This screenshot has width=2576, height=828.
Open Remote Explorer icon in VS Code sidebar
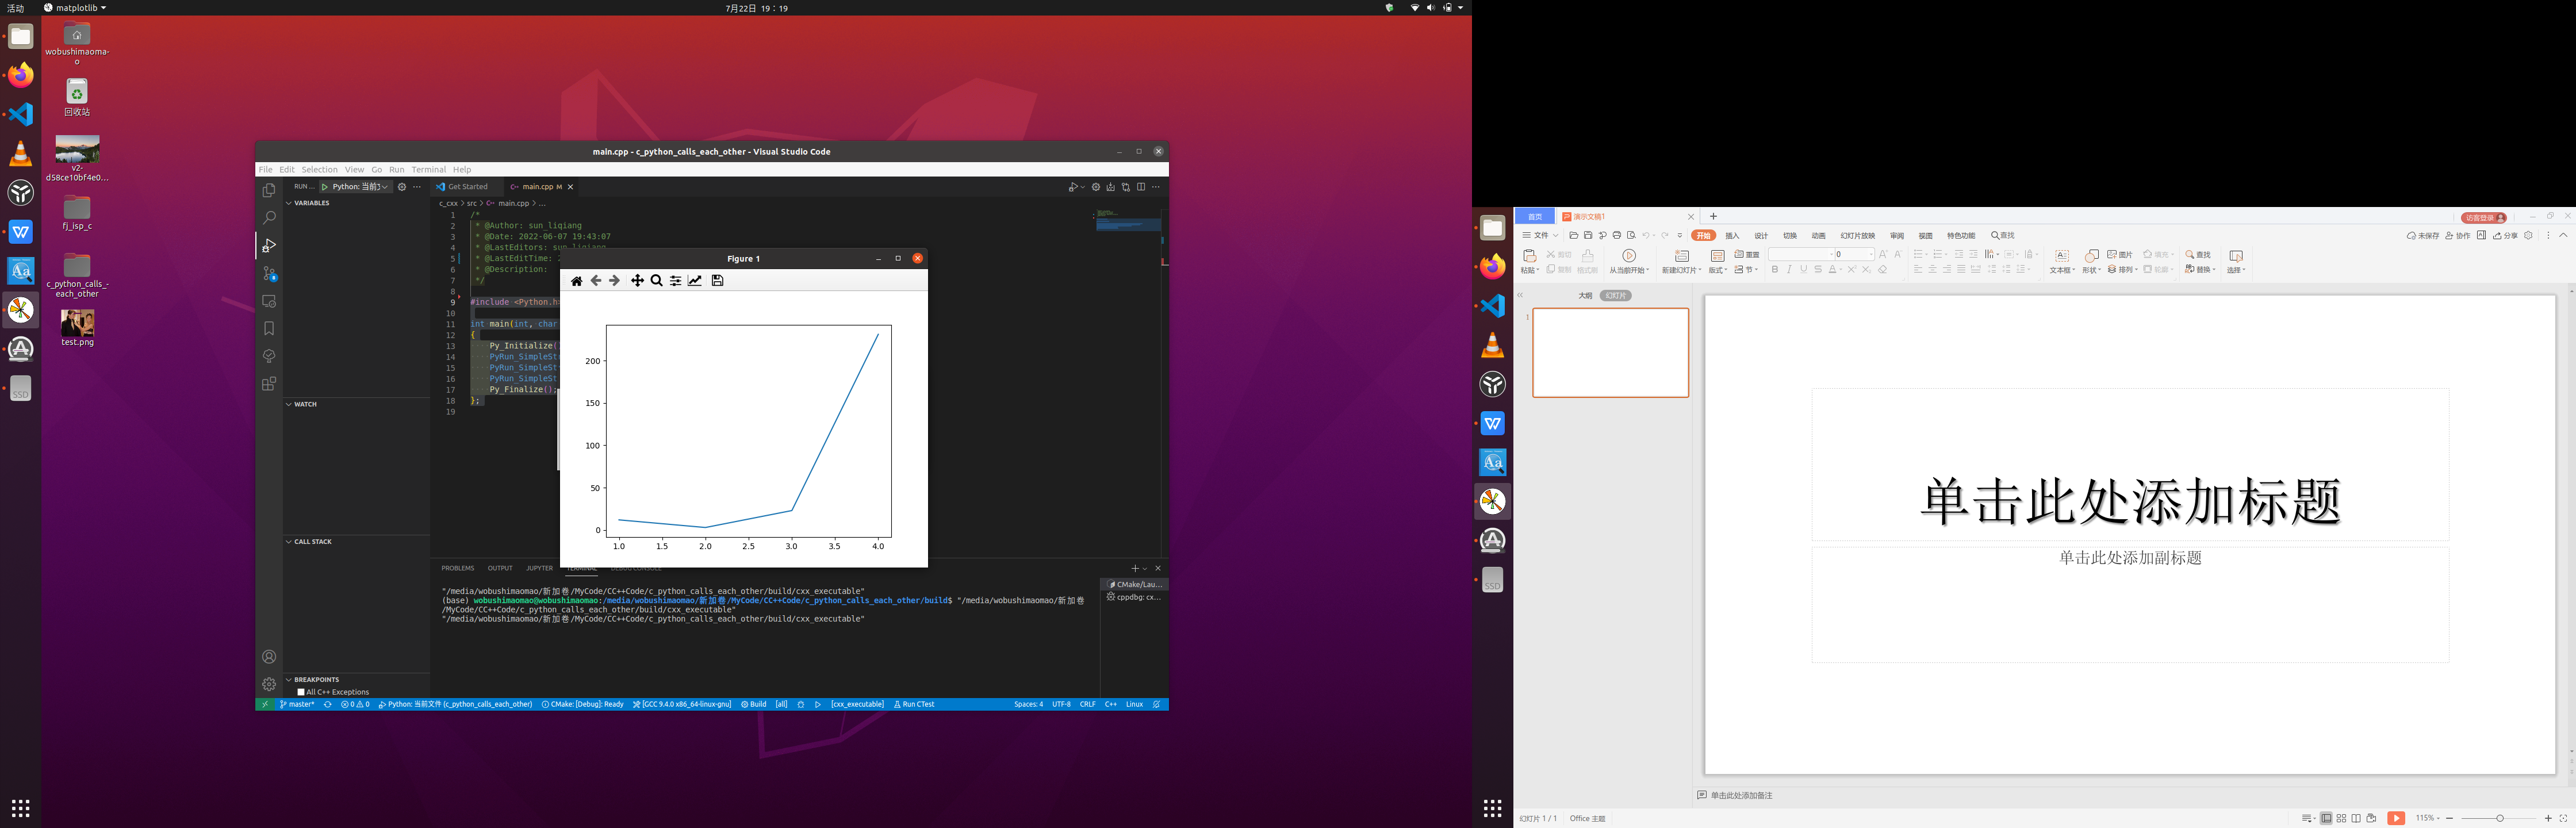(269, 301)
